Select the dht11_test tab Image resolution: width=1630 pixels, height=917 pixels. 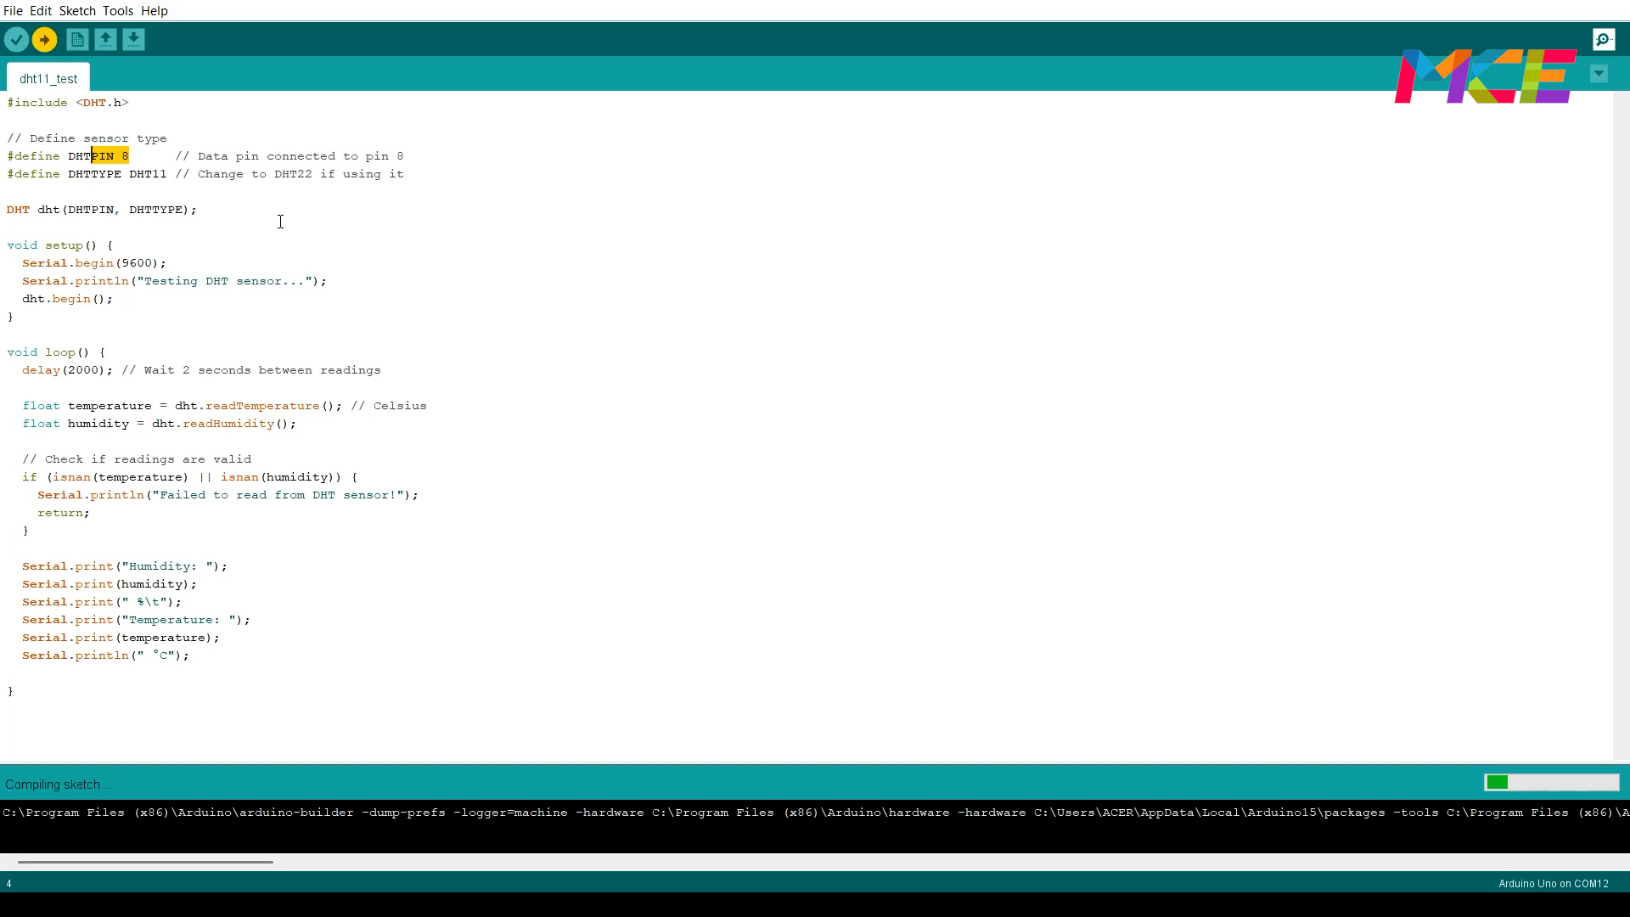point(48,79)
